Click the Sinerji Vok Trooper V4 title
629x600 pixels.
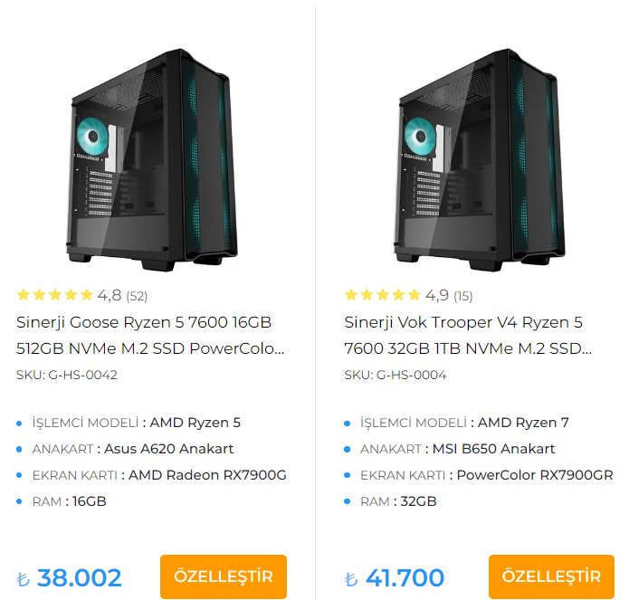tap(468, 335)
